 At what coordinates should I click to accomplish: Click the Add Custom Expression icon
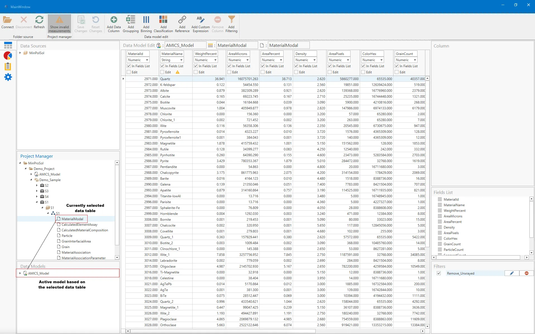(x=201, y=20)
